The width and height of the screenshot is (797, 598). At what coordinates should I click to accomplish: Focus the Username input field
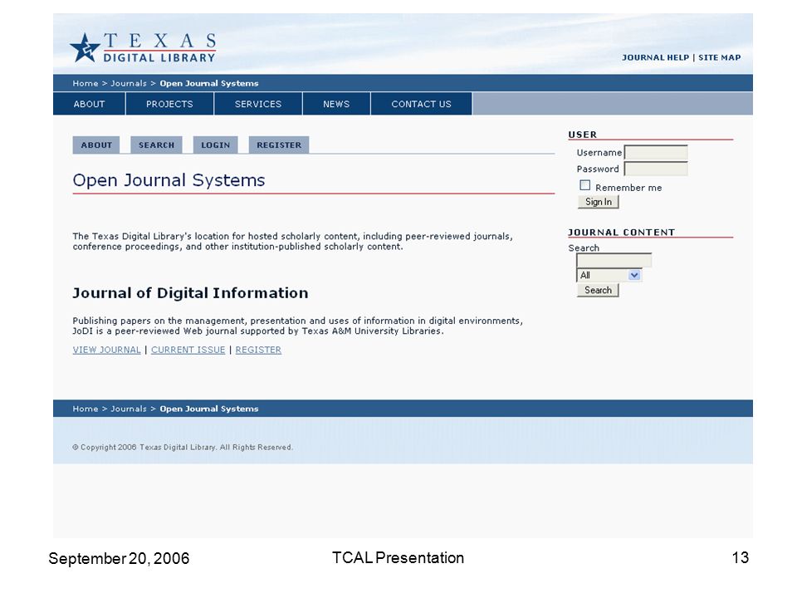(656, 153)
